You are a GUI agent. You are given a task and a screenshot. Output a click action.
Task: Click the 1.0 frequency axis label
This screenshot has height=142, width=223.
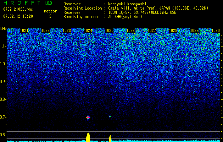click(3, 64)
